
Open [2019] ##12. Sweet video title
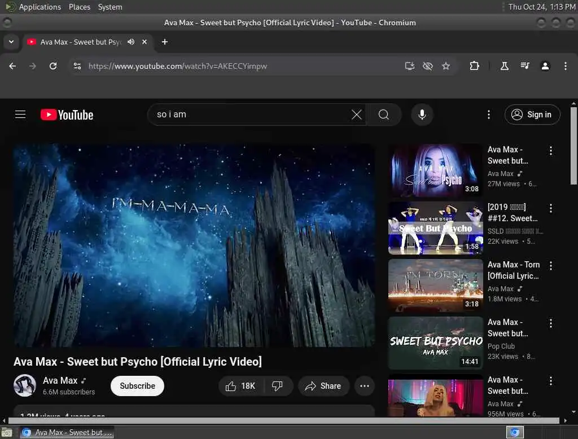point(513,213)
